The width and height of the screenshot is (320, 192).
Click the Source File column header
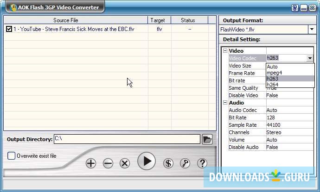point(76,20)
